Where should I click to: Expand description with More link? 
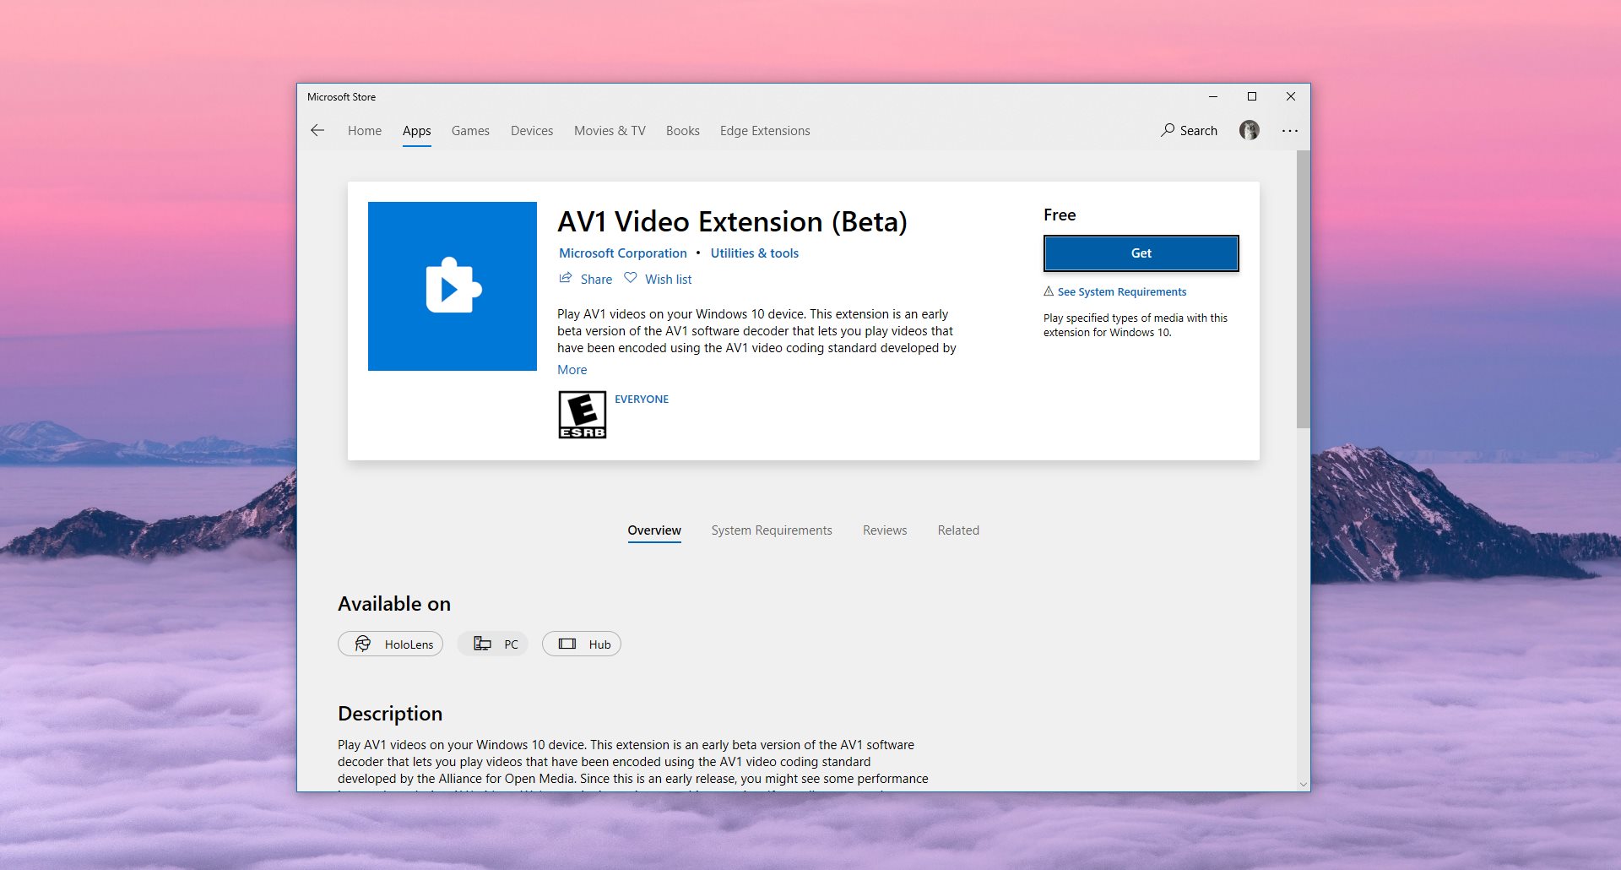572,370
